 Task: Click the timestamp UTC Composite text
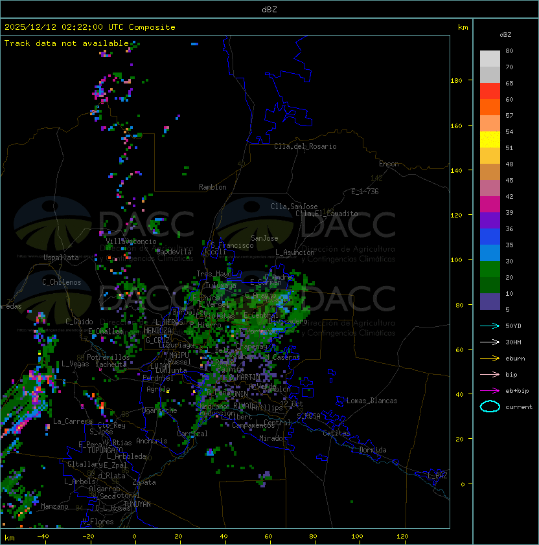pos(90,27)
